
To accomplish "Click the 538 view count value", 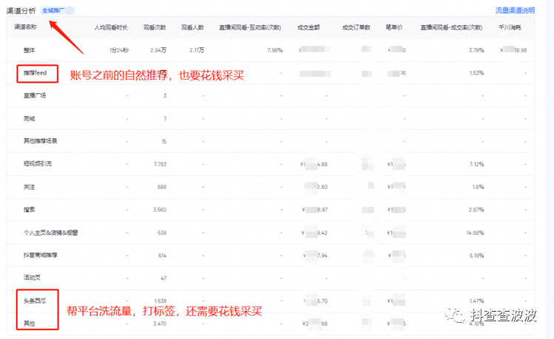I will point(162,233).
